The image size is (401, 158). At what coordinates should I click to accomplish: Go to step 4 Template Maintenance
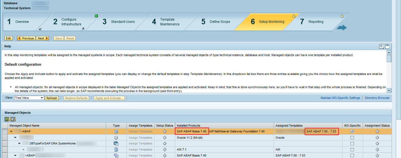[170, 22]
